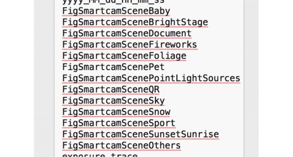The width and height of the screenshot is (293, 157).
Task: Click the yyyy_MM_dd date format line
Action: [113, 2]
